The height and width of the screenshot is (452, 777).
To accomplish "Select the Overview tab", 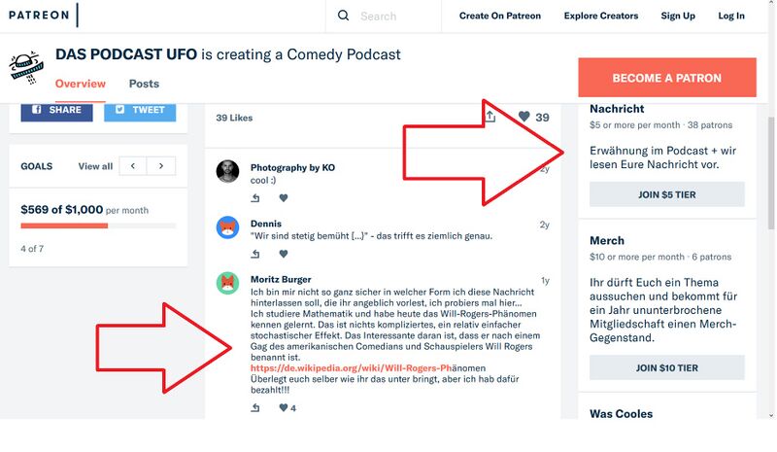I will pos(81,84).
